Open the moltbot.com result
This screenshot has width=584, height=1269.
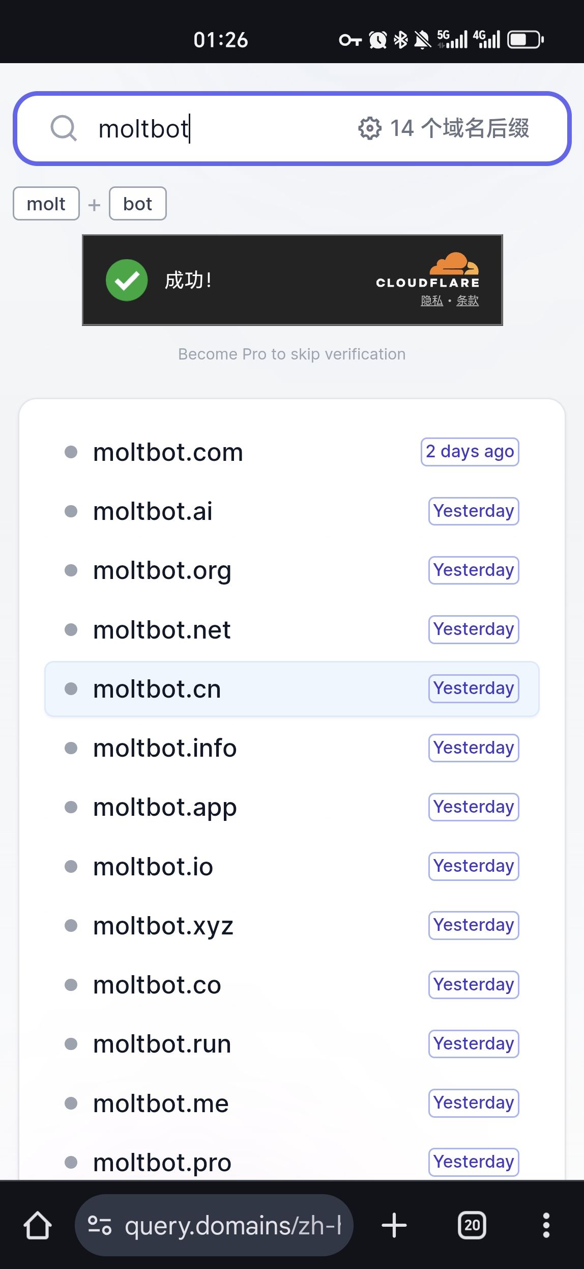click(168, 452)
